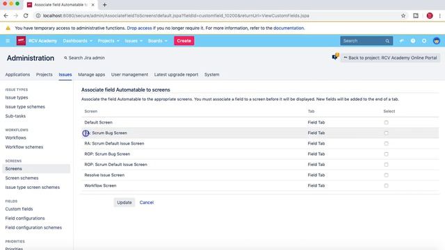Select the Default Screen checkbox
Screen dimensions: 445x250
click(x=386, y=122)
